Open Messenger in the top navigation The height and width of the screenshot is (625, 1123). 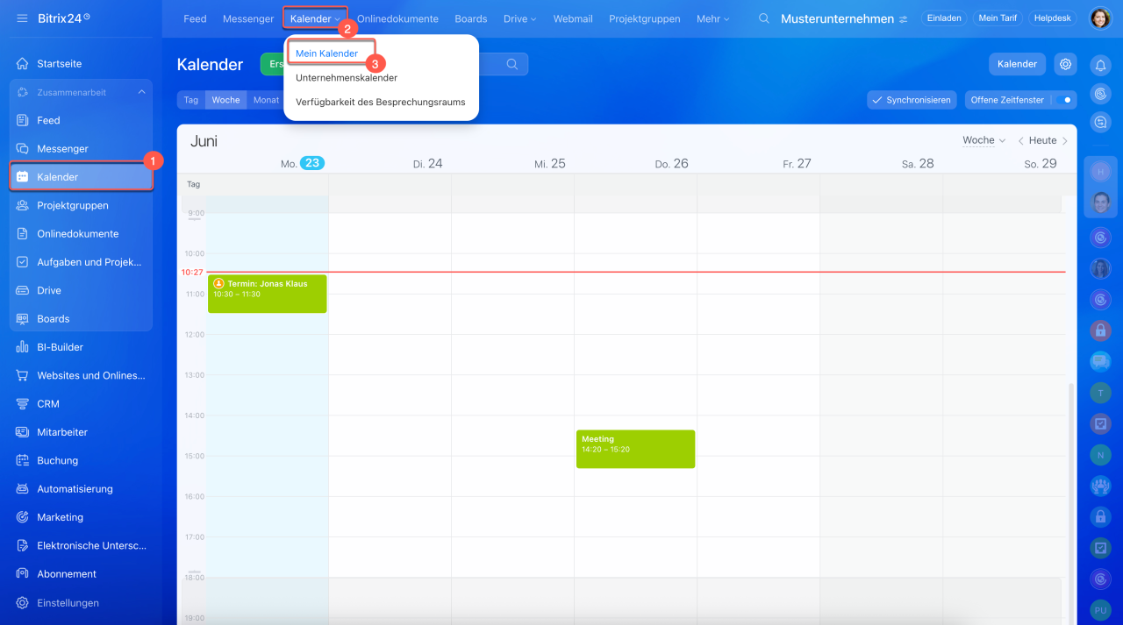(x=248, y=18)
